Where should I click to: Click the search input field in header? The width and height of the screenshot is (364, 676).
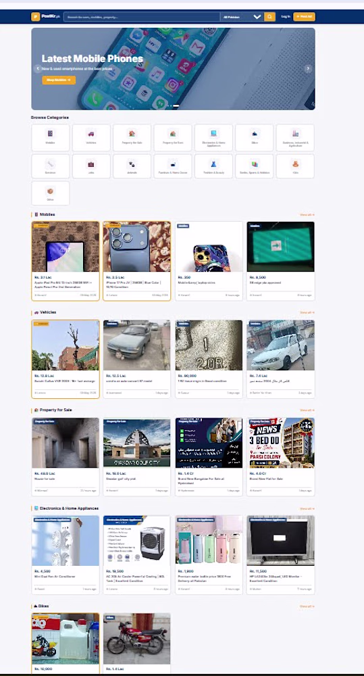142,17
